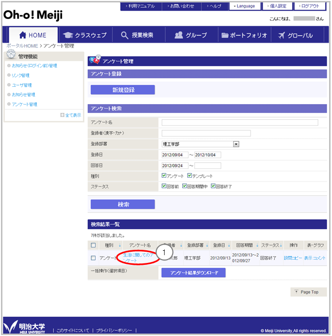This screenshot has height=336, width=332.
Task: Switch to the 授業検索 tab
Action: pyautogui.click(x=139, y=35)
